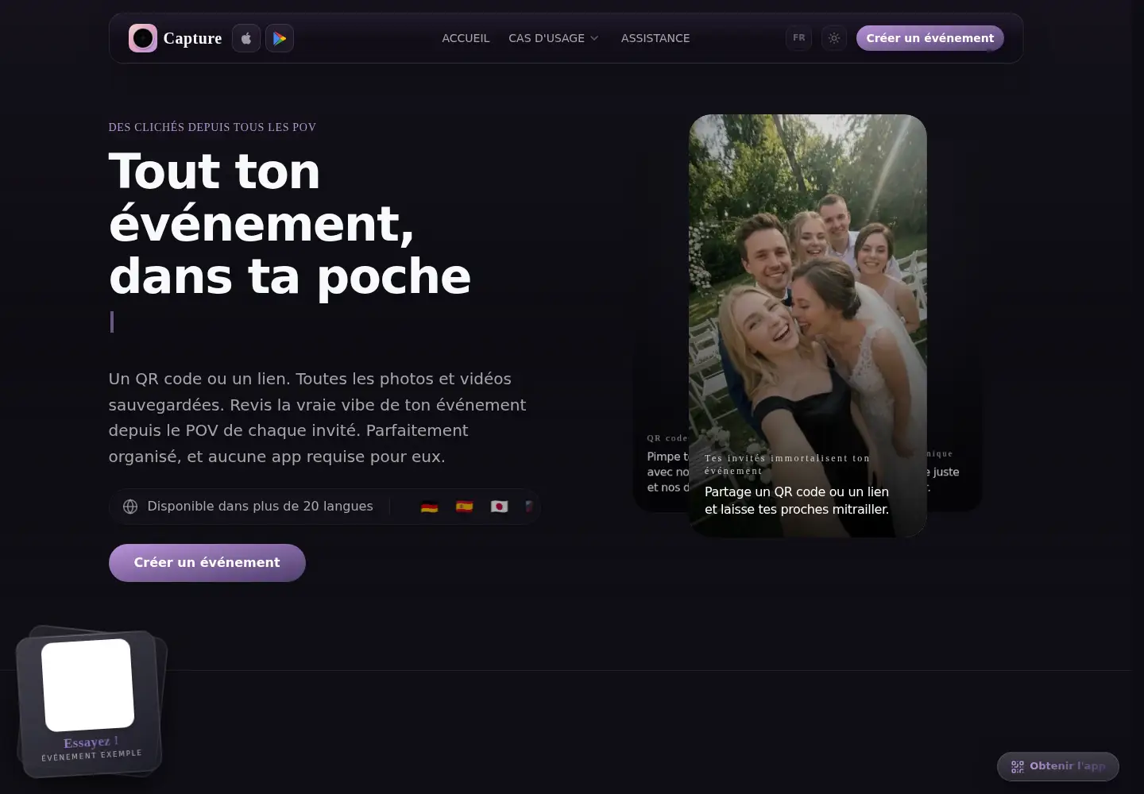Screen dimensions: 1144x794
Task: Open the FR language selector
Action: (x=798, y=38)
